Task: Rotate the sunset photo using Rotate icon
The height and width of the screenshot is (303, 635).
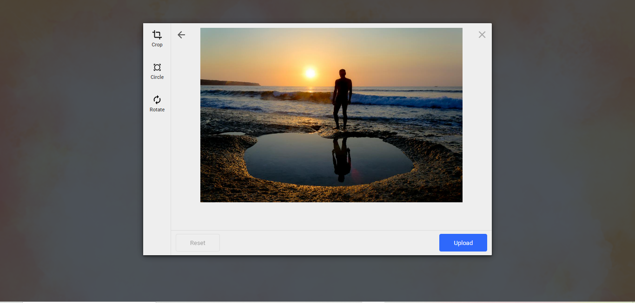Action: 157,100
